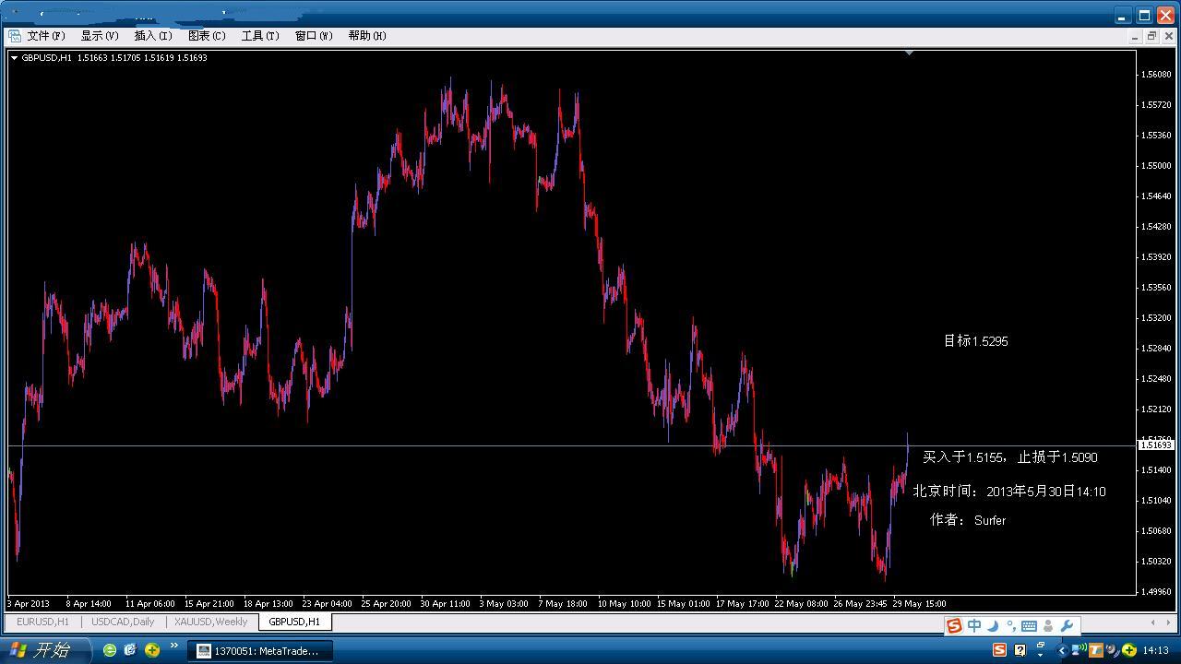This screenshot has height=664, width=1181.
Task: Toggle the moon half-width/full-width icon
Action: [x=993, y=626]
